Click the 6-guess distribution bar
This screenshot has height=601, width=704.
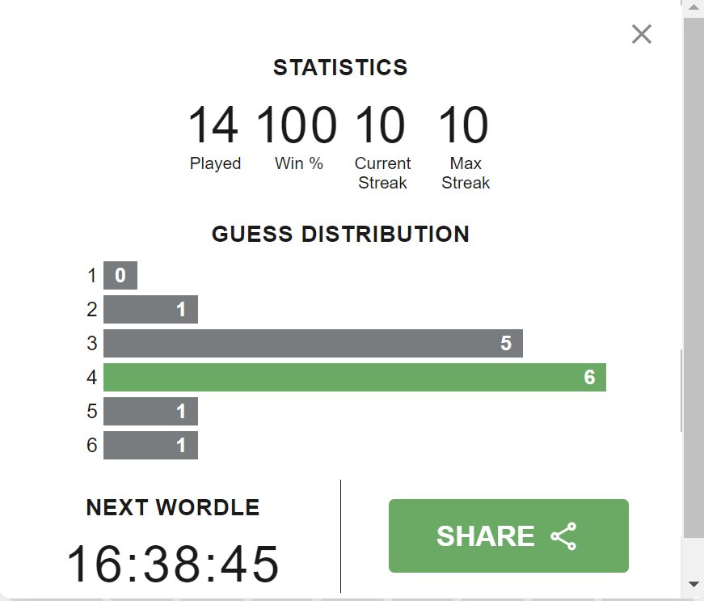150,445
